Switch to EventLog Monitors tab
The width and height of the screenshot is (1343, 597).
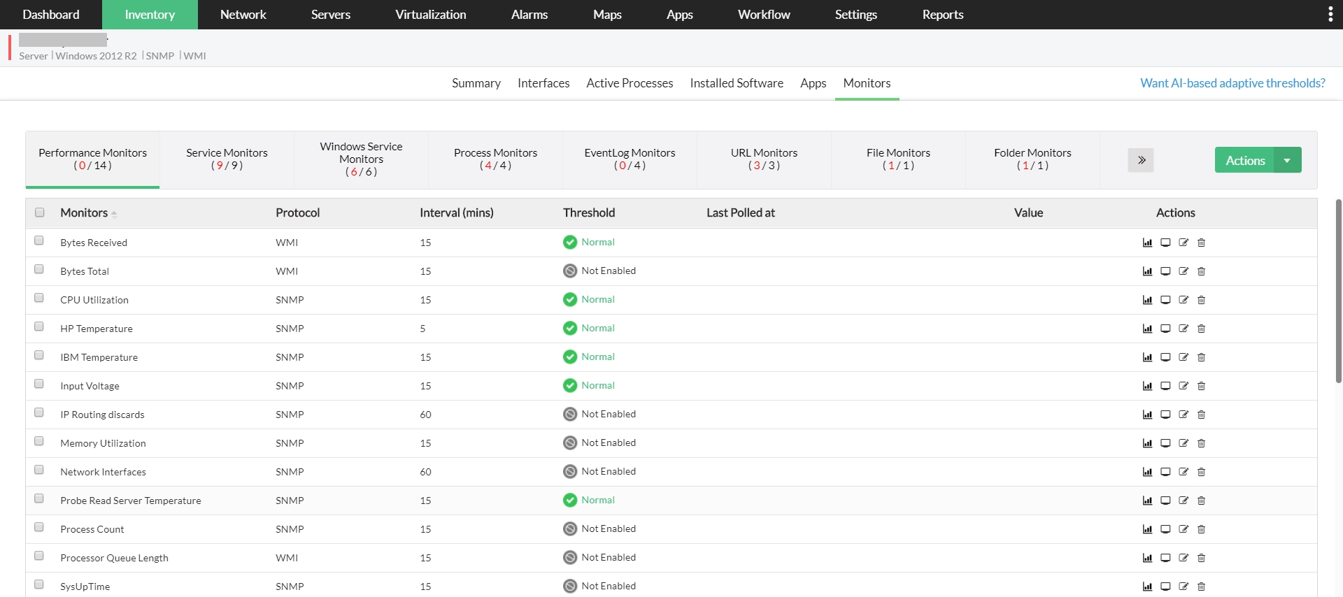coord(630,159)
